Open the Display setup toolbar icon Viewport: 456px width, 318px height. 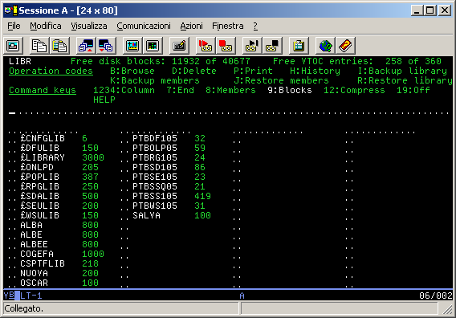[x=132, y=46]
